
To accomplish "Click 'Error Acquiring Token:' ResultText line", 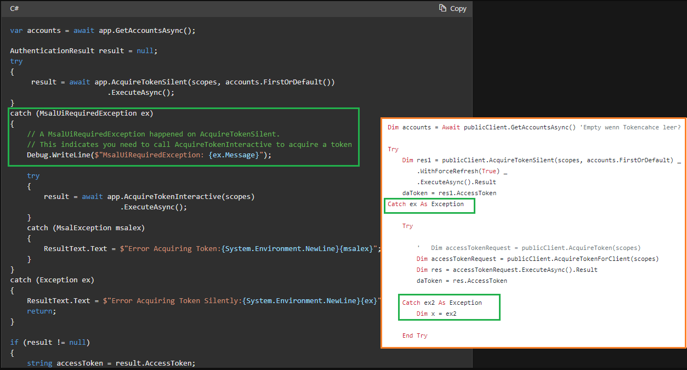I will pyautogui.click(x=212, y=248).
